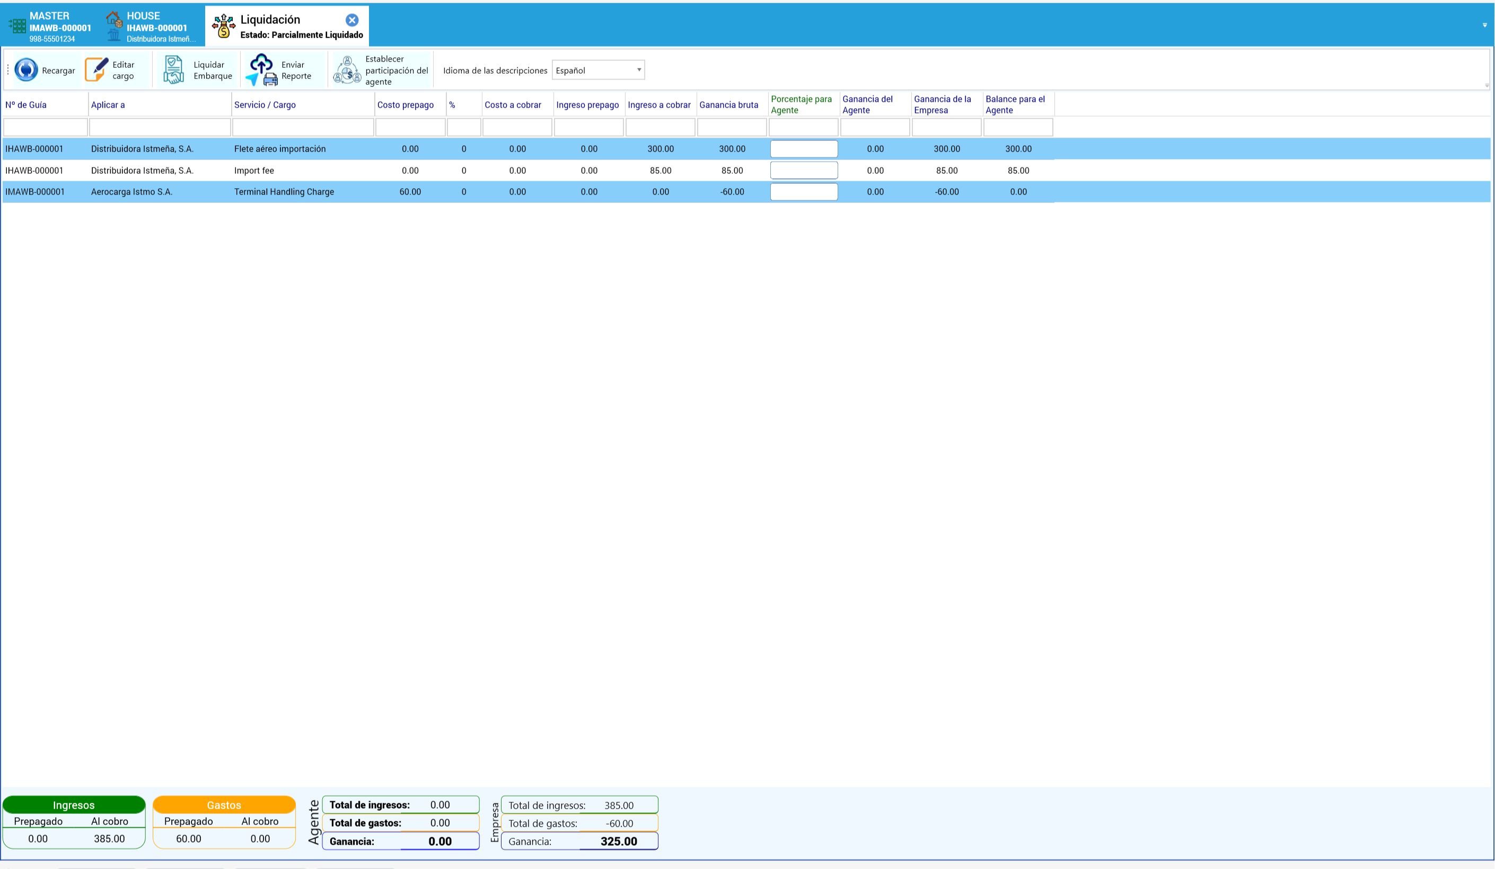Viewport: 1495px width, 869px height.
Task: Click the Servicio / Cargo column header
Action: [x=303, y=105]
